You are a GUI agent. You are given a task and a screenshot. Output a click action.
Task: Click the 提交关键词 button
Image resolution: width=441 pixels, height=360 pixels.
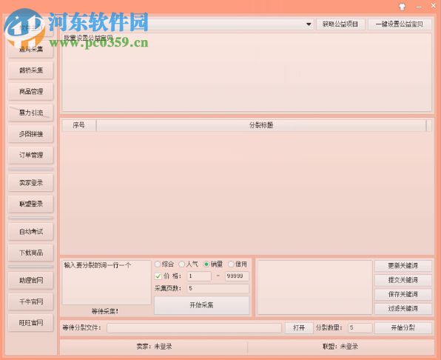[x=403, y=280]
